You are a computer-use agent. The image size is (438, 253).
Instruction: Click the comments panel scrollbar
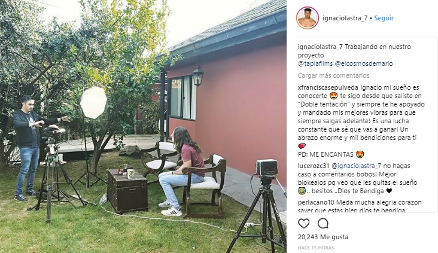436,124
